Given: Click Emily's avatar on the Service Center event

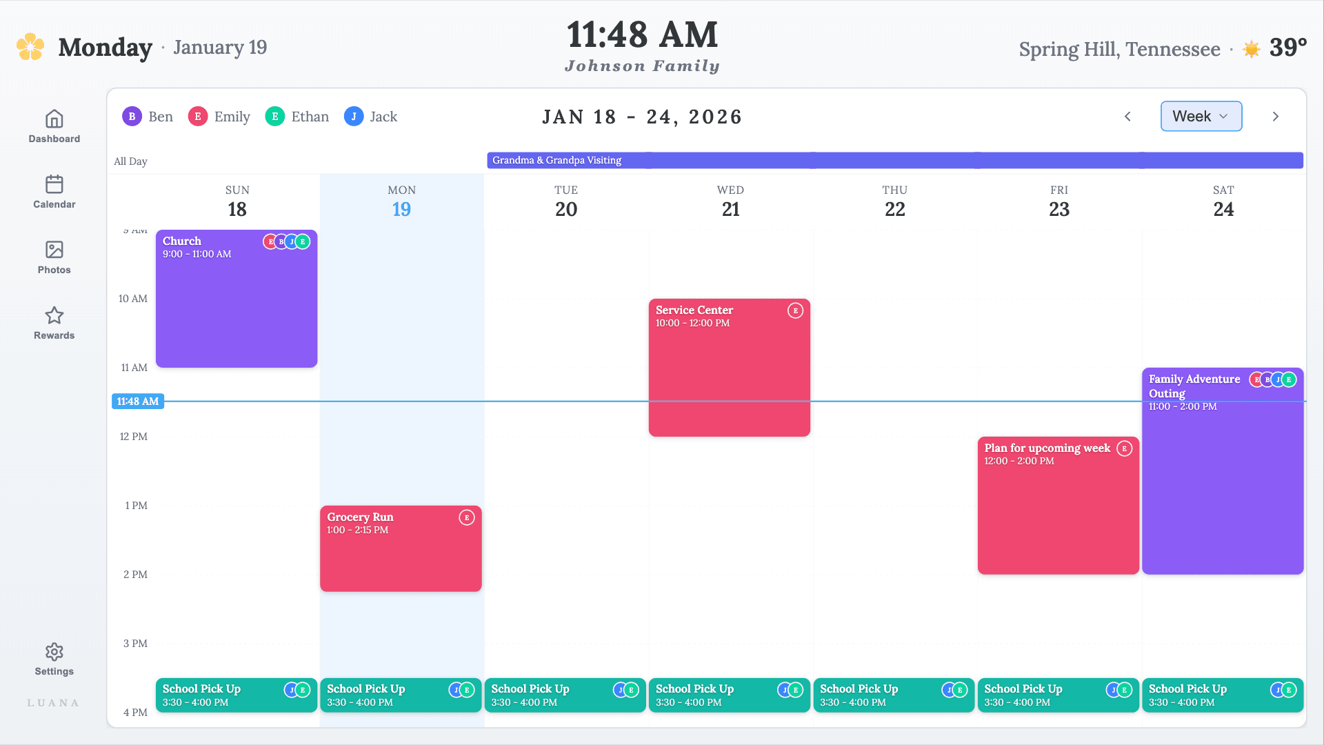Looking at the screenshot, I should (x=796, y=310).
